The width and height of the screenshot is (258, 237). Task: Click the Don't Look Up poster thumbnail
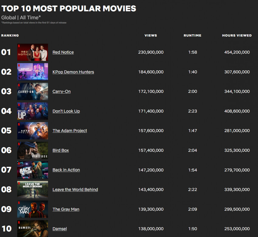(x=32, y=111)
